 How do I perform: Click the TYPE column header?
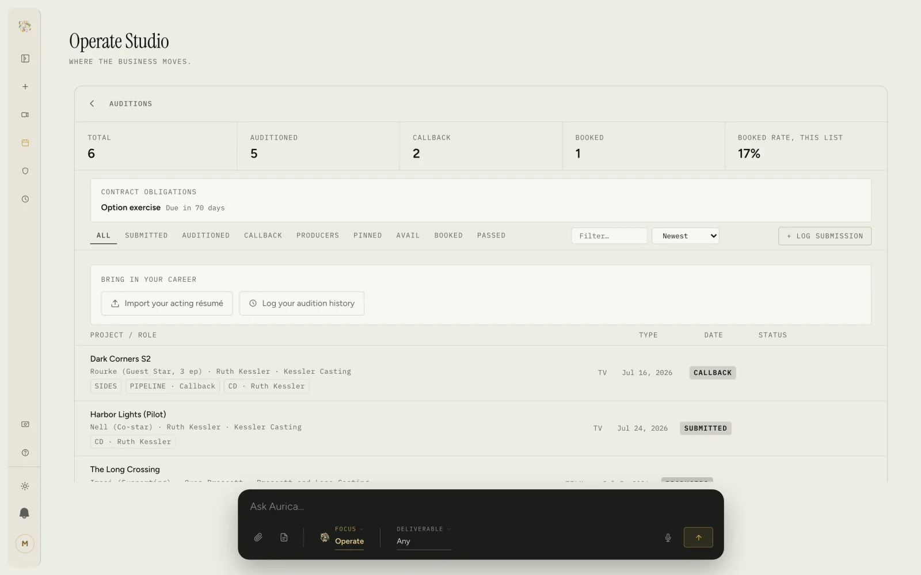click(x=648, y=335)
